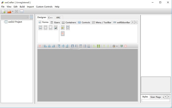Click the New Project icon in the toolbar
This screenshot has width=172, height=108.
(x=3, y=11)
